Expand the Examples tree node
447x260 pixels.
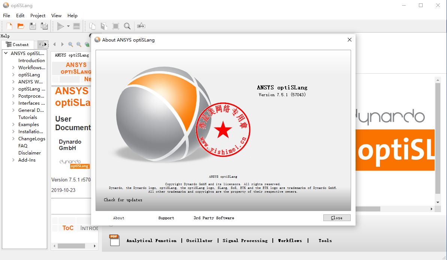pos(13,125)
